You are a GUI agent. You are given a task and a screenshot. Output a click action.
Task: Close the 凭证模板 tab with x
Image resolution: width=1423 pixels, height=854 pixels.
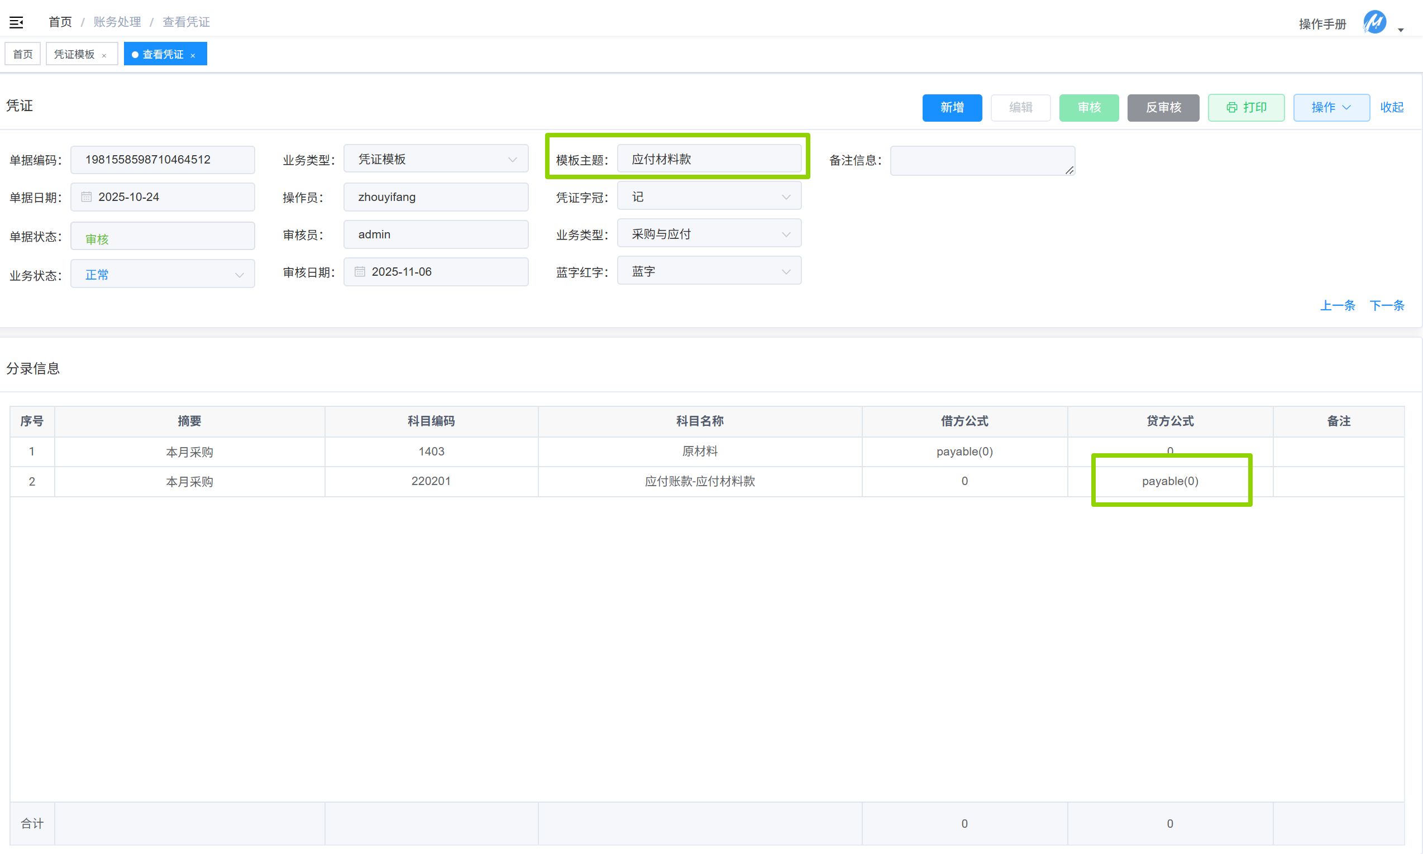104,55
